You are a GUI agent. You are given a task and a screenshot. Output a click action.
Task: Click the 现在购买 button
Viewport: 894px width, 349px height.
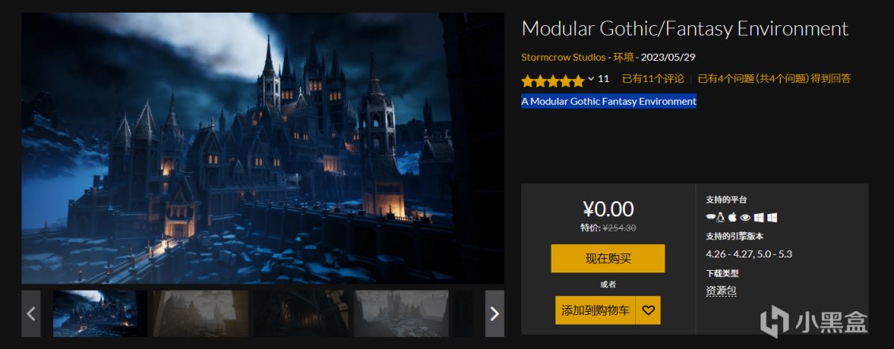click(608, 258)
